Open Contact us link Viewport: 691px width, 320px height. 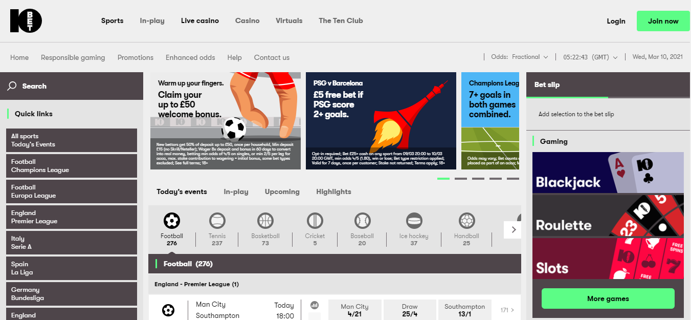click(x=272, y=57)
